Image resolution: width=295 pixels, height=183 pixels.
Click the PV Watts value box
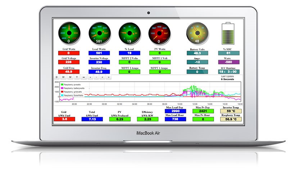pos(160,53)
